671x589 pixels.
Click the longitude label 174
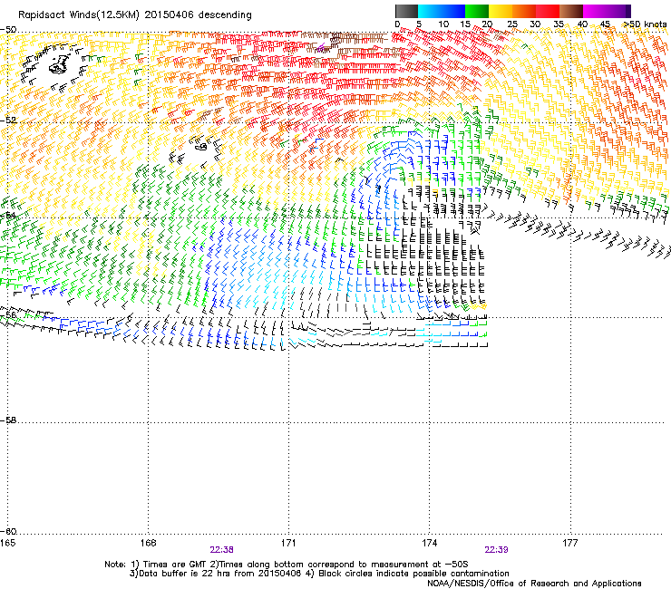click(429, 543)
